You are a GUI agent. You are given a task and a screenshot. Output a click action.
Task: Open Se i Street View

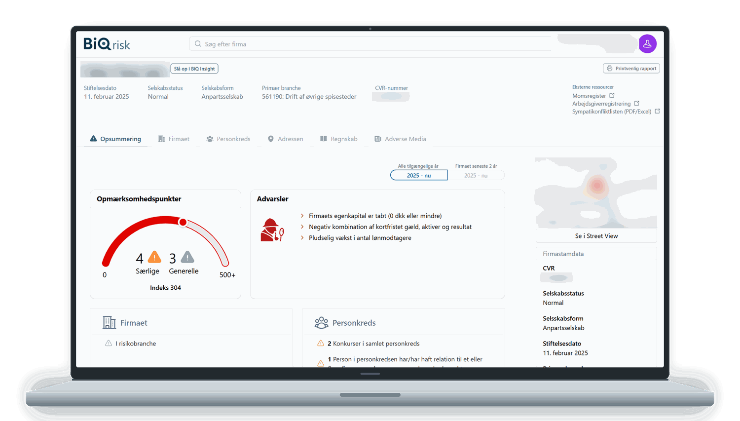coord(596,236)
